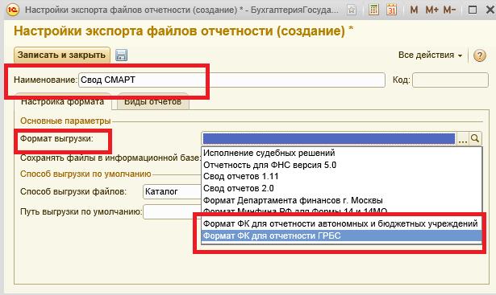Click the magnifier icon beside Формат выгрузки

pyautogui.click(x=475, y=138)
